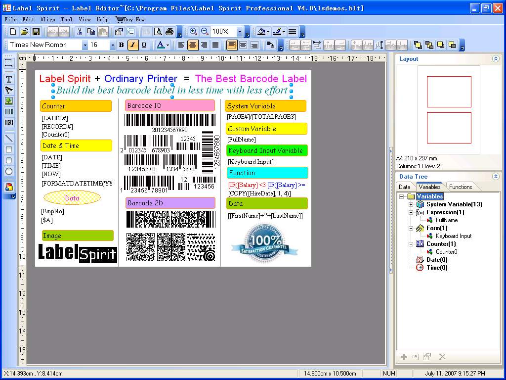Open the Align menu
The height and width of the screenshot is (380, 506).
coord(47,20)
